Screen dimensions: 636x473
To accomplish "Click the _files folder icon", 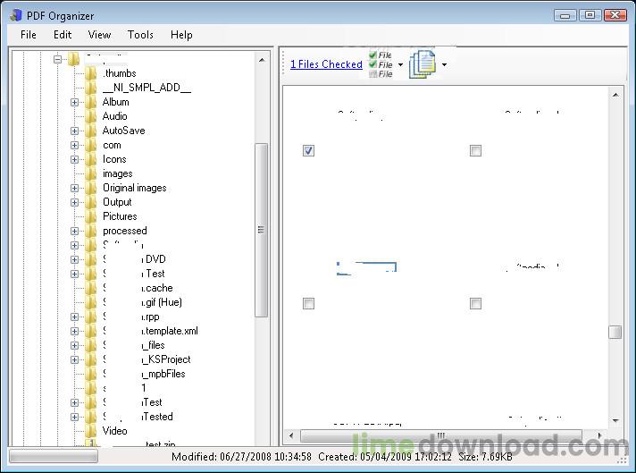I will click(x=91, y=345).
